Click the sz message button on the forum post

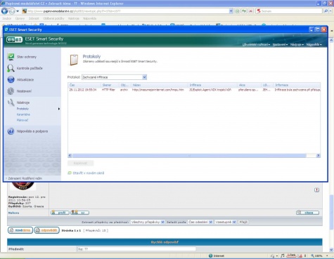pos(80,213)
